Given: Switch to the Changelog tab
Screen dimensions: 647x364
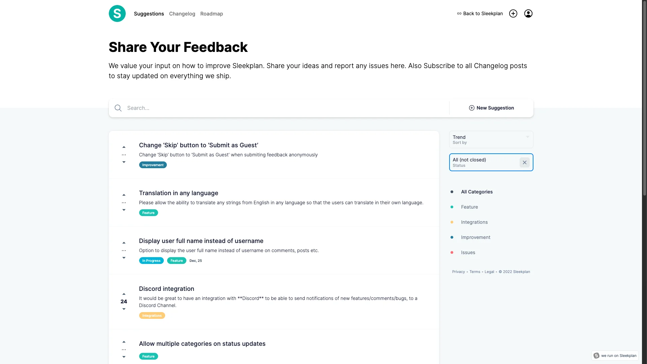Looking at the screenshot, I should (182, 14).
